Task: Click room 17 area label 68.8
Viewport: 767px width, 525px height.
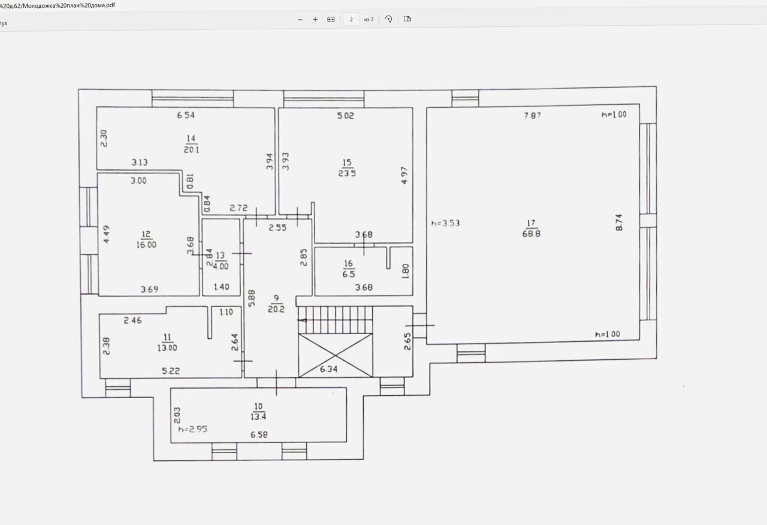Action: [x=531, y=233]
